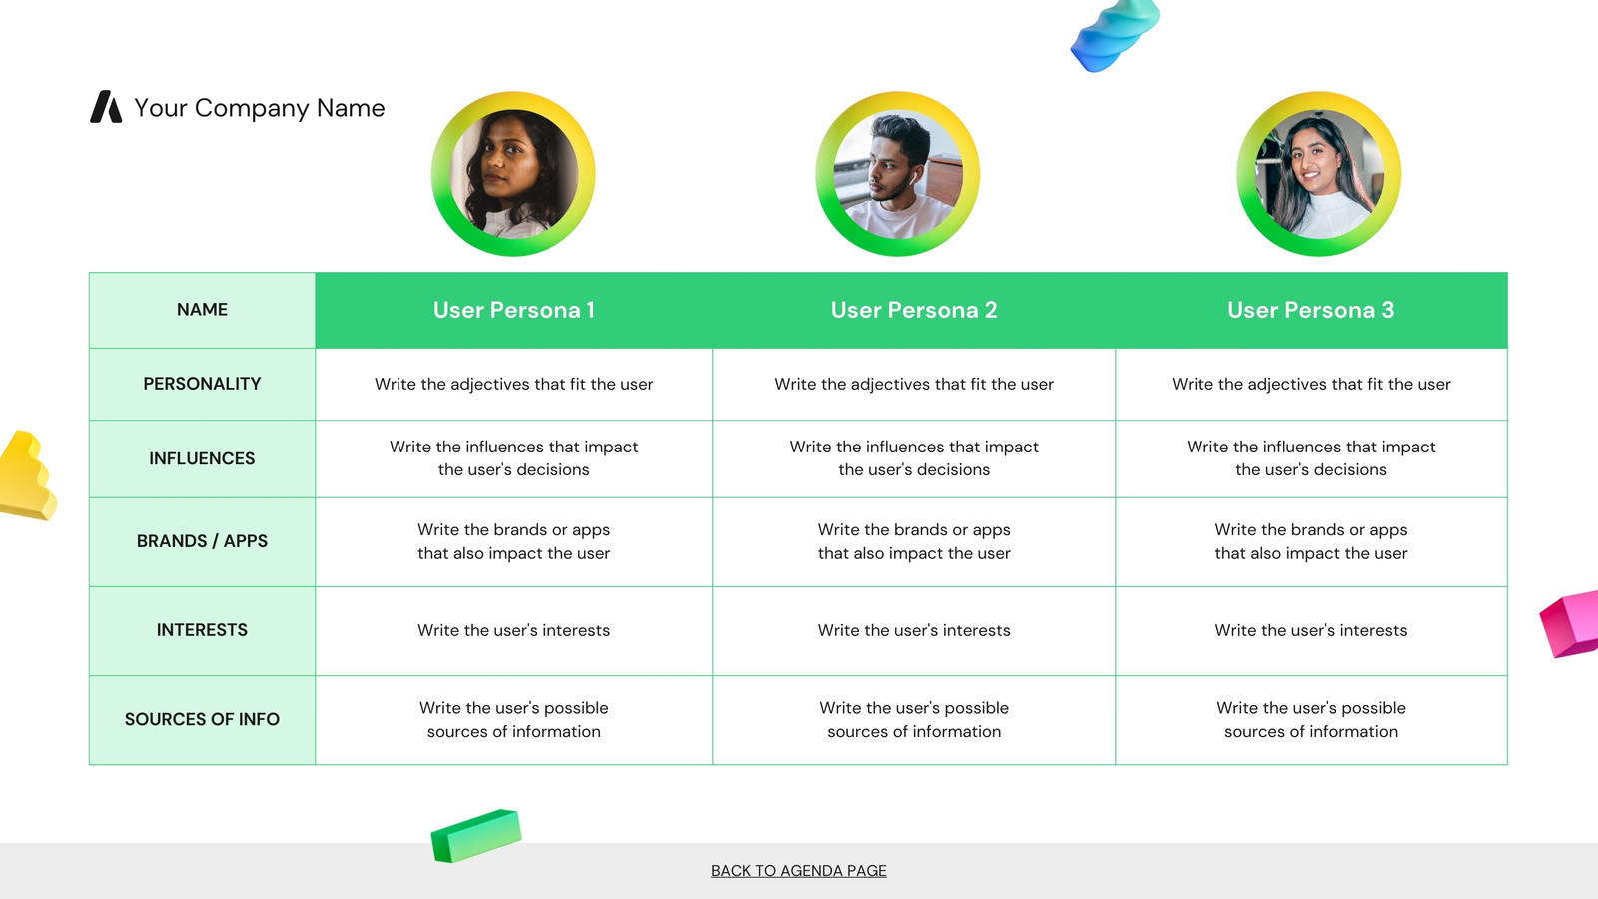Click User Persona 1 profile photo
The image size is (1598, 899).
513,174
